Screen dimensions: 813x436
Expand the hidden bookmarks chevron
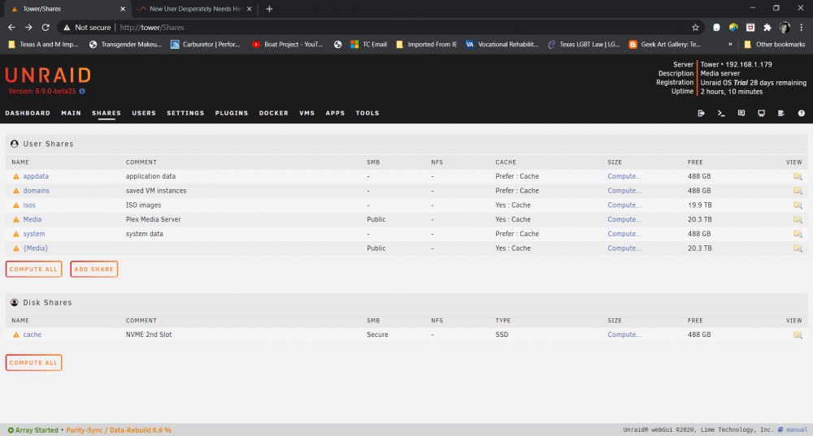(730, 45)
